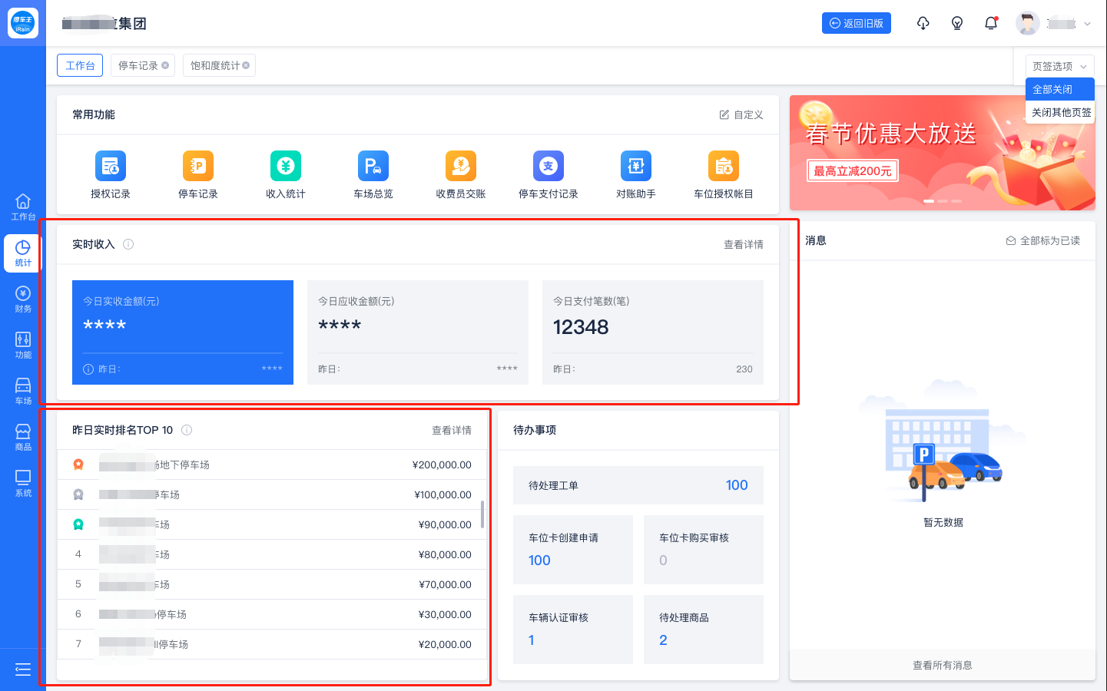The image size is (1107, 691).
Task: Click the ¥70,000.00 ranking row
Action: click(272, 584)
